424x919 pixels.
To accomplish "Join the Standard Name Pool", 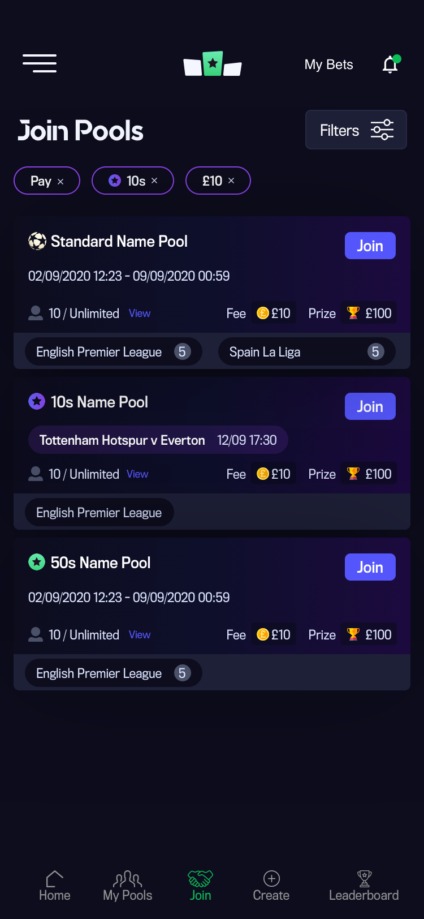I will pos(370,246).
